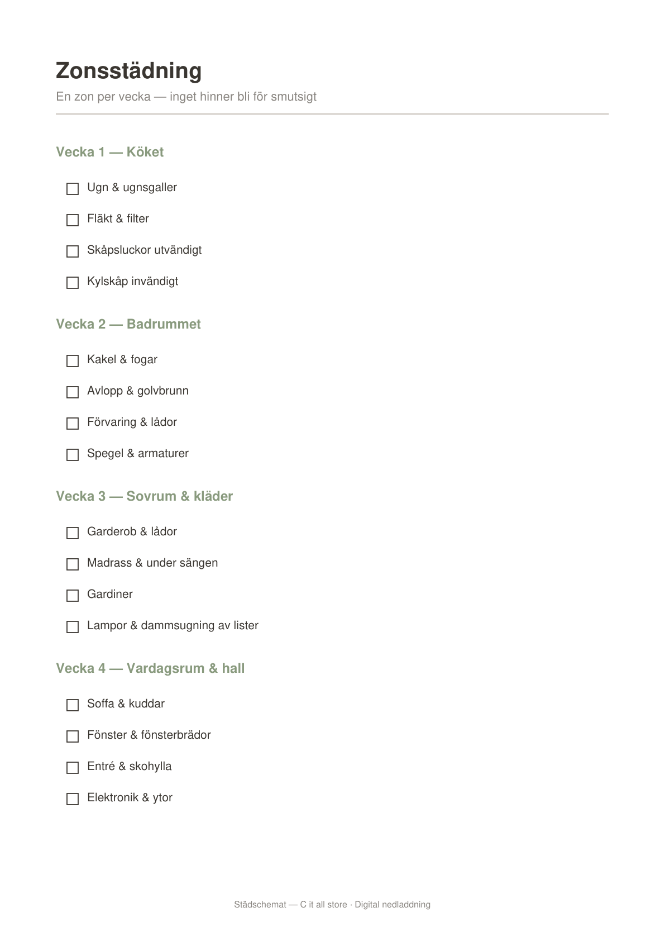Tick the Kakel & fogar checkbox

73,361
